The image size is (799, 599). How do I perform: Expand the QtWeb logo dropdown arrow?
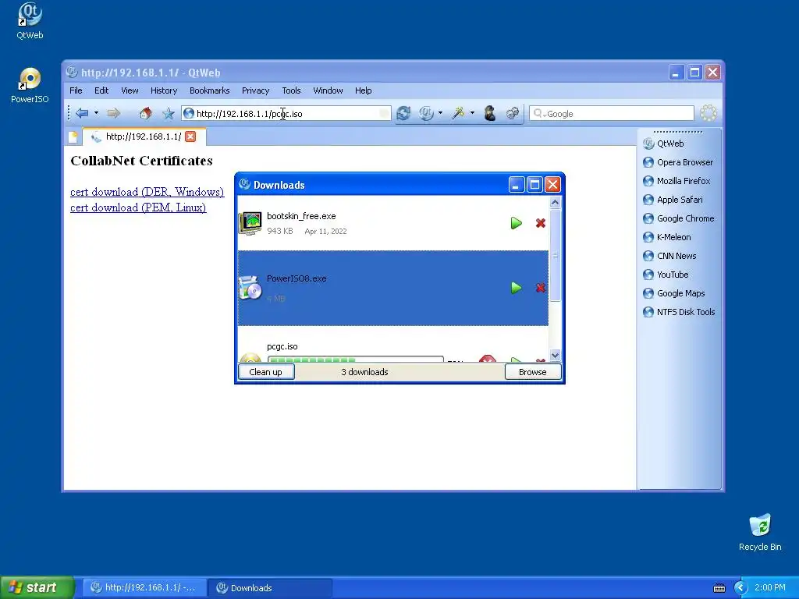point(440,113)
